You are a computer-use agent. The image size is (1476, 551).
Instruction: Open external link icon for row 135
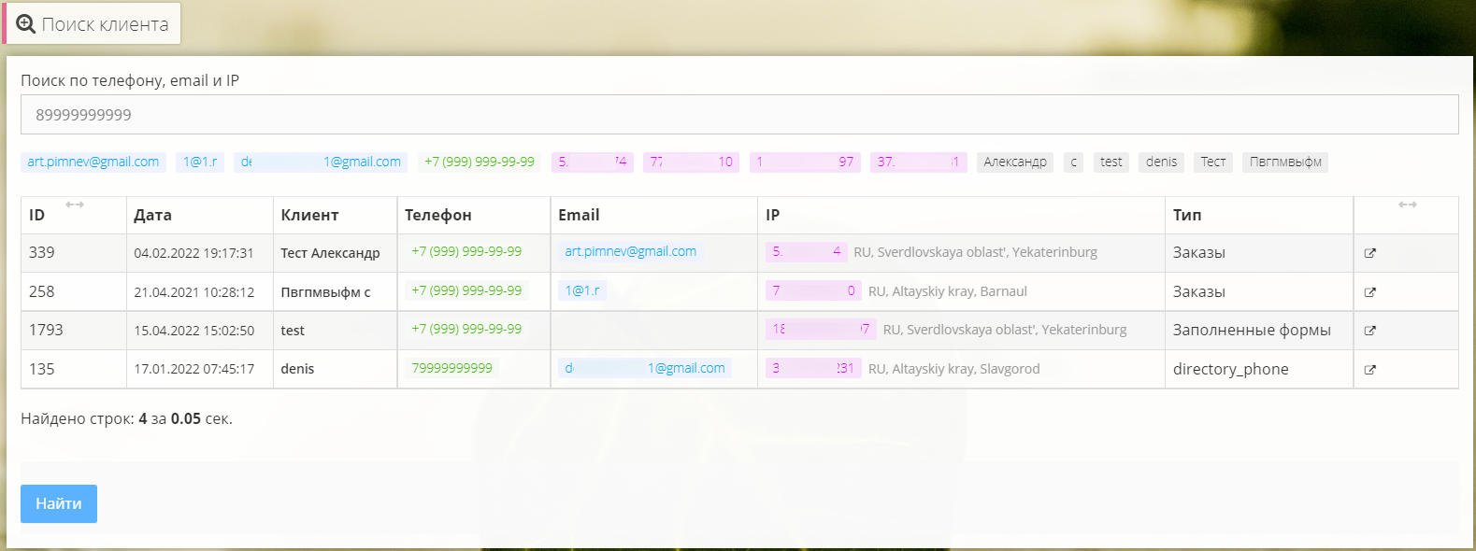[1369, 370]
